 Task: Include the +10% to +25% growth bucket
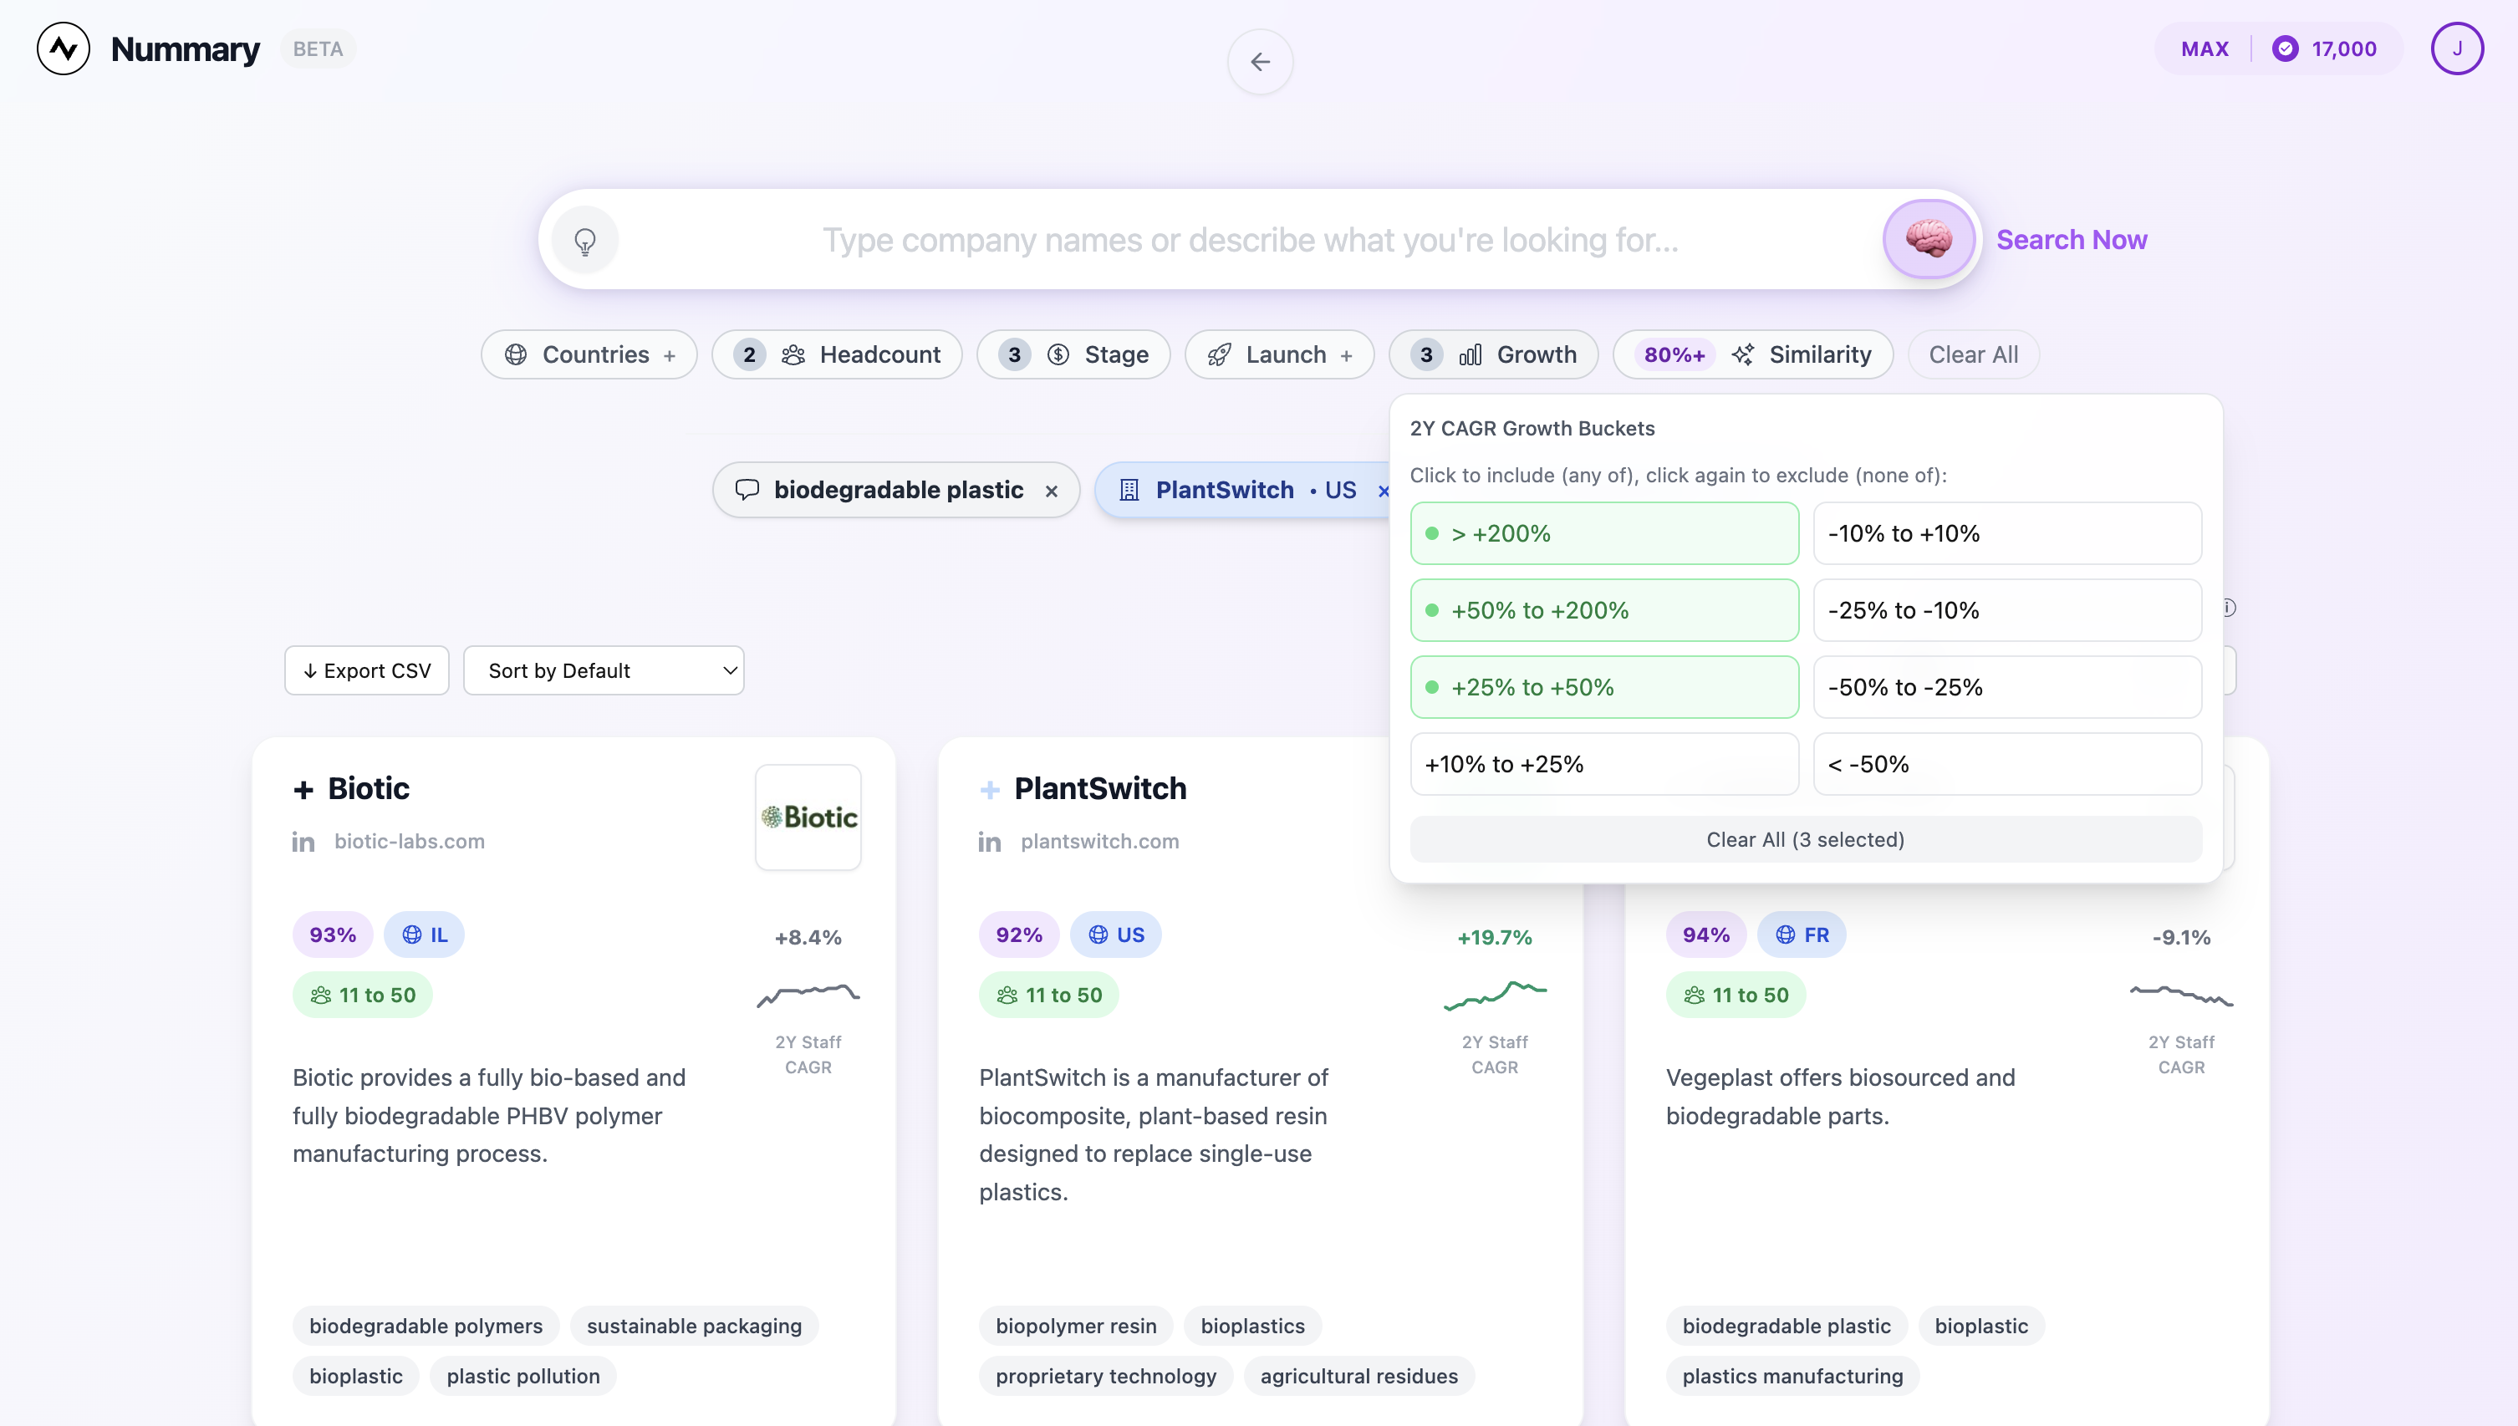pyautogui.click(x=1604, y=764)
